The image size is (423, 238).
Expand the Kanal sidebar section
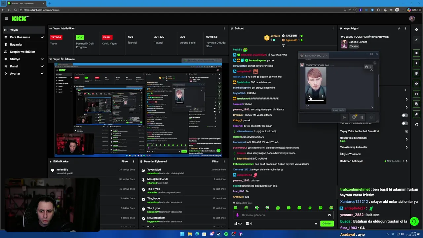click(42, 66)
